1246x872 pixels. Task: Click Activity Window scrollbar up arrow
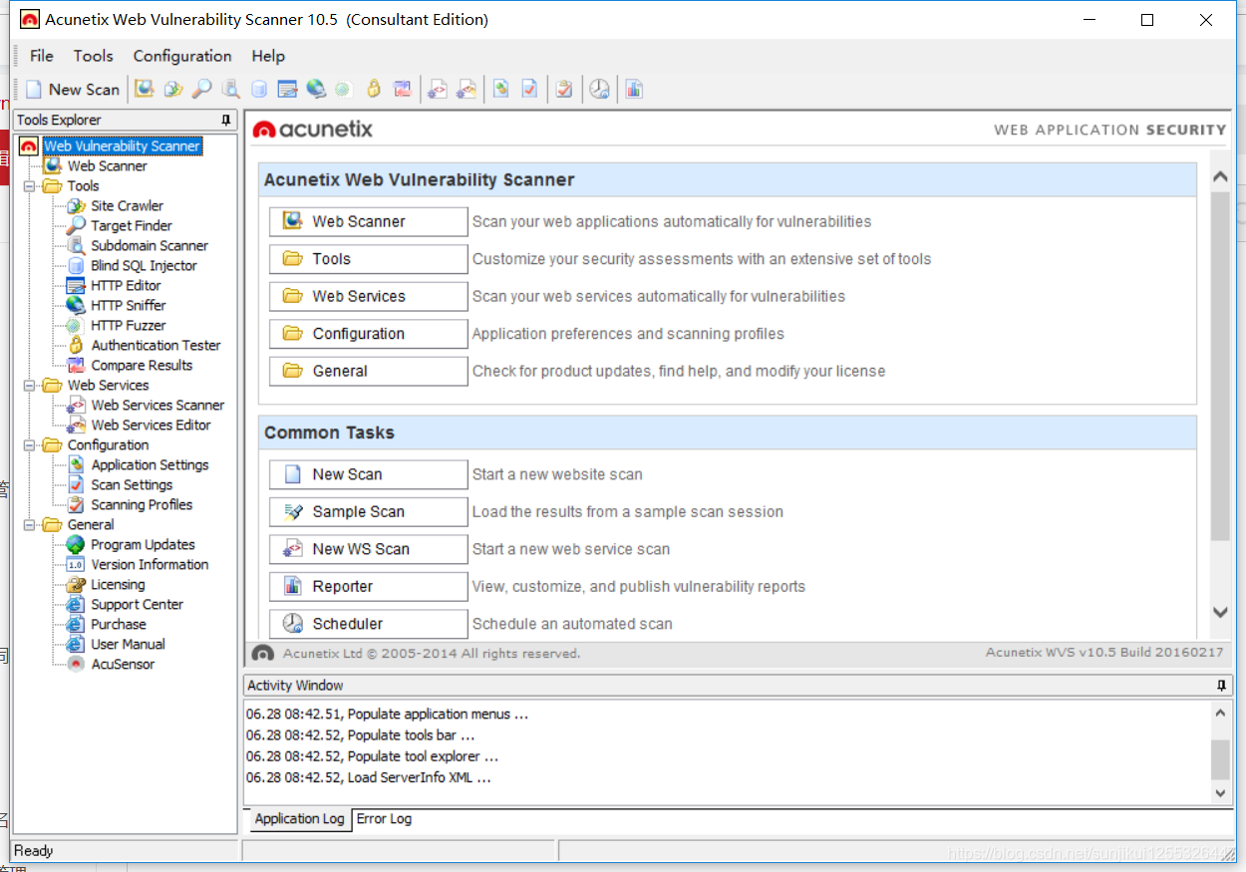[x=1221, y=713]
